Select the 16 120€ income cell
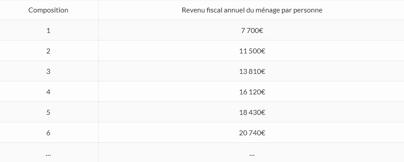This screenshot has height=162, width=404. (x=252, y=92)
